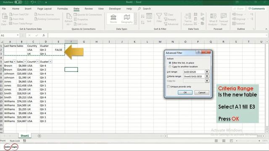The image size is (269, 151).
Task: Apply the Geography data type
Action: 127,18
